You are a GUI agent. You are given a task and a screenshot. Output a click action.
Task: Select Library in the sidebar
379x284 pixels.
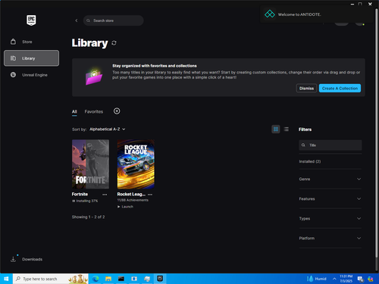pos(32,58)
